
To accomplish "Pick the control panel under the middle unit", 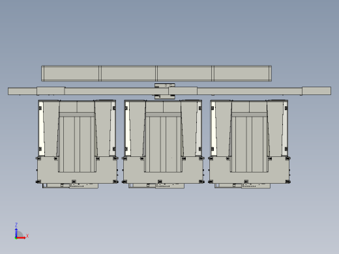I will pyautogui.click(x=169, y=186).
